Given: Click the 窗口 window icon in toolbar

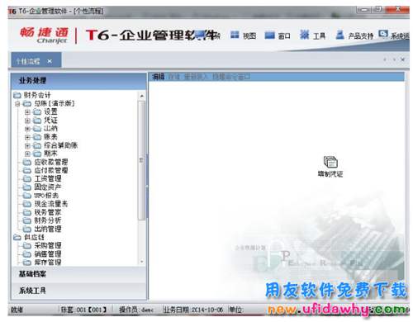Looking at the screenshot, I should pos(269,35).
